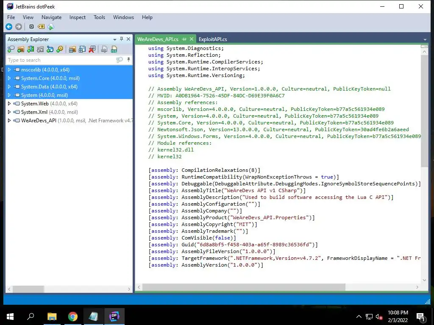Viewport: 434px width, 325px height.
Task: Click the Generate PDB icon
Action: tap(114, 49)
